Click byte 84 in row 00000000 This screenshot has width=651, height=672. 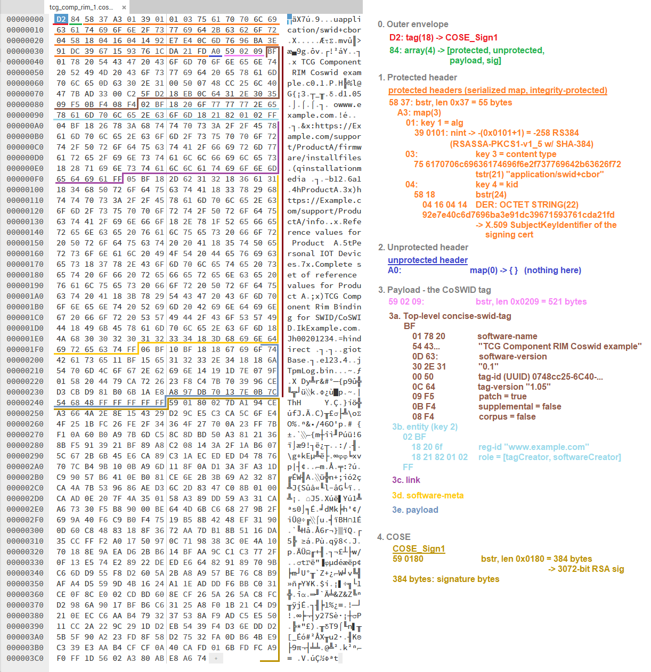75,19
